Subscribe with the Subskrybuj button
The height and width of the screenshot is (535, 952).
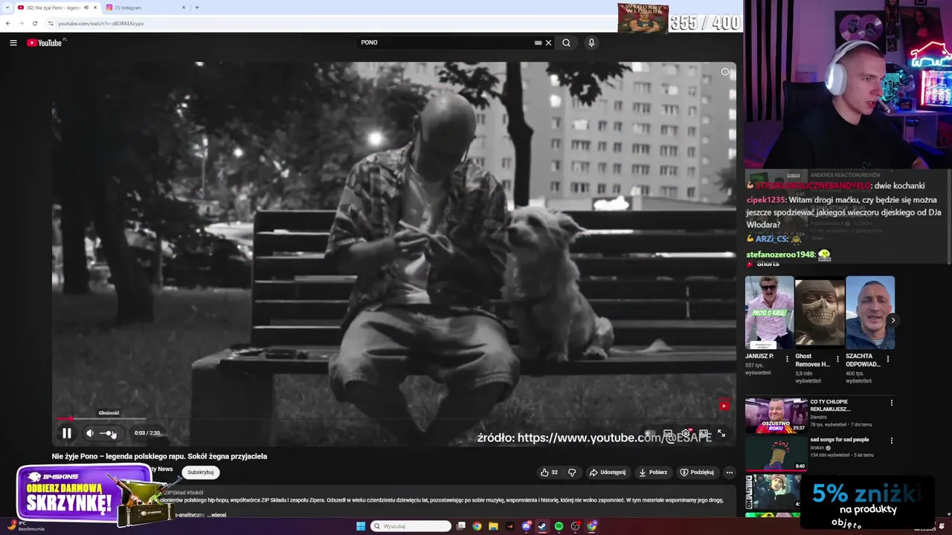tap(200, 472)
